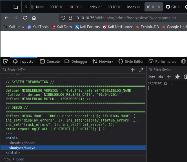Open the Exploit-DB bookmark
Screen dimensions: 187x162
point(147,27)
